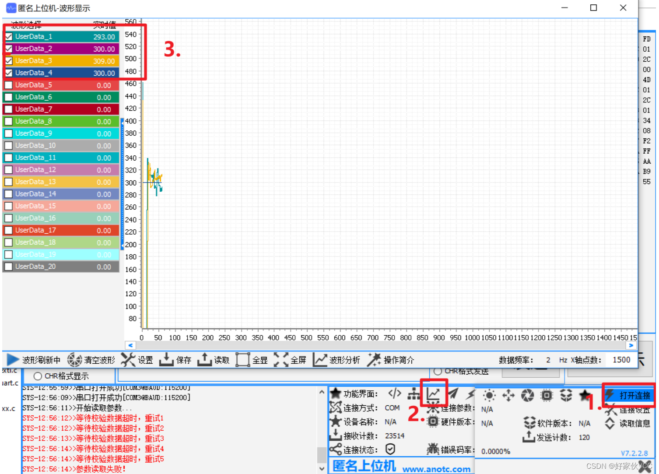Uncheck UserData_2 waveform checkbox
This screenshot has height=474, width=659.
click(9, 49)
